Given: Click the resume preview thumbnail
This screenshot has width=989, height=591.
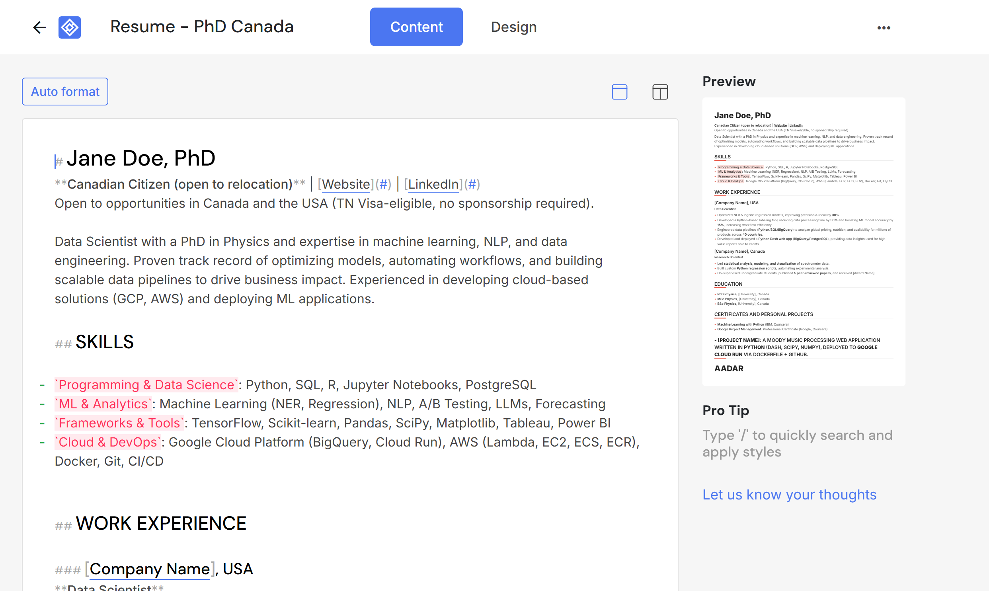Looking at the screenshot, I should (804, 241).
